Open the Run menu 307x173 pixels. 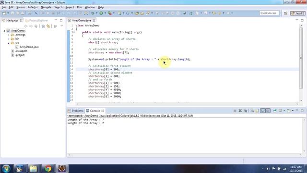79,7
